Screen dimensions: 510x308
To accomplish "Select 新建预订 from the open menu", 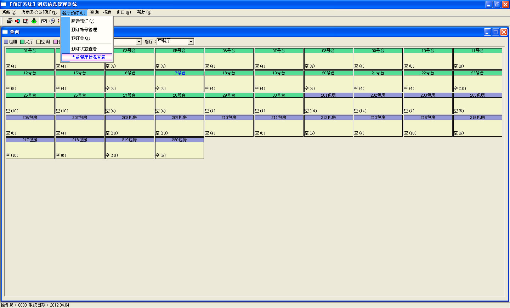I will click(83, 21).
